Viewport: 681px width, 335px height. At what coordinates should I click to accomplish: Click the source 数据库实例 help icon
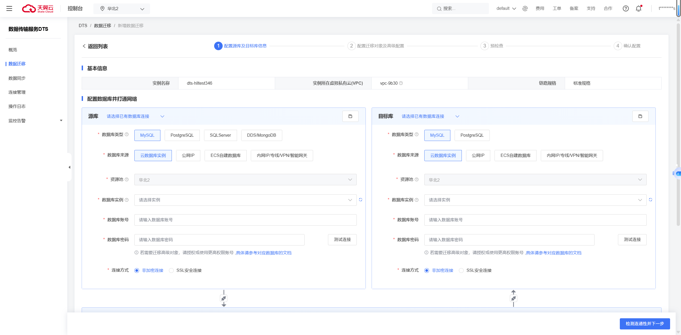click(127, 200)
